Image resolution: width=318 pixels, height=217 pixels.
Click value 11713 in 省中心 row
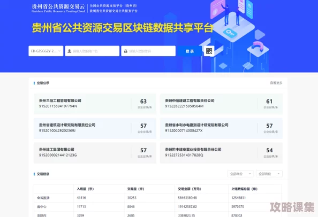81,206
